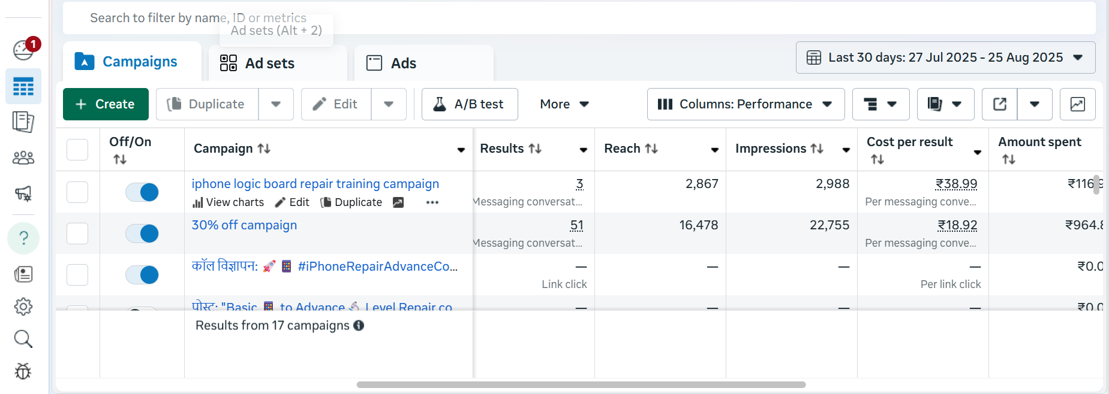Screen dimensions: 1109x394
Task: Open the Settings gear in sidebar
Action: click(23, 307)
